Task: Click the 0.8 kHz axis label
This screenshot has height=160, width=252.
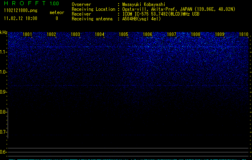Action: (3, 112)
